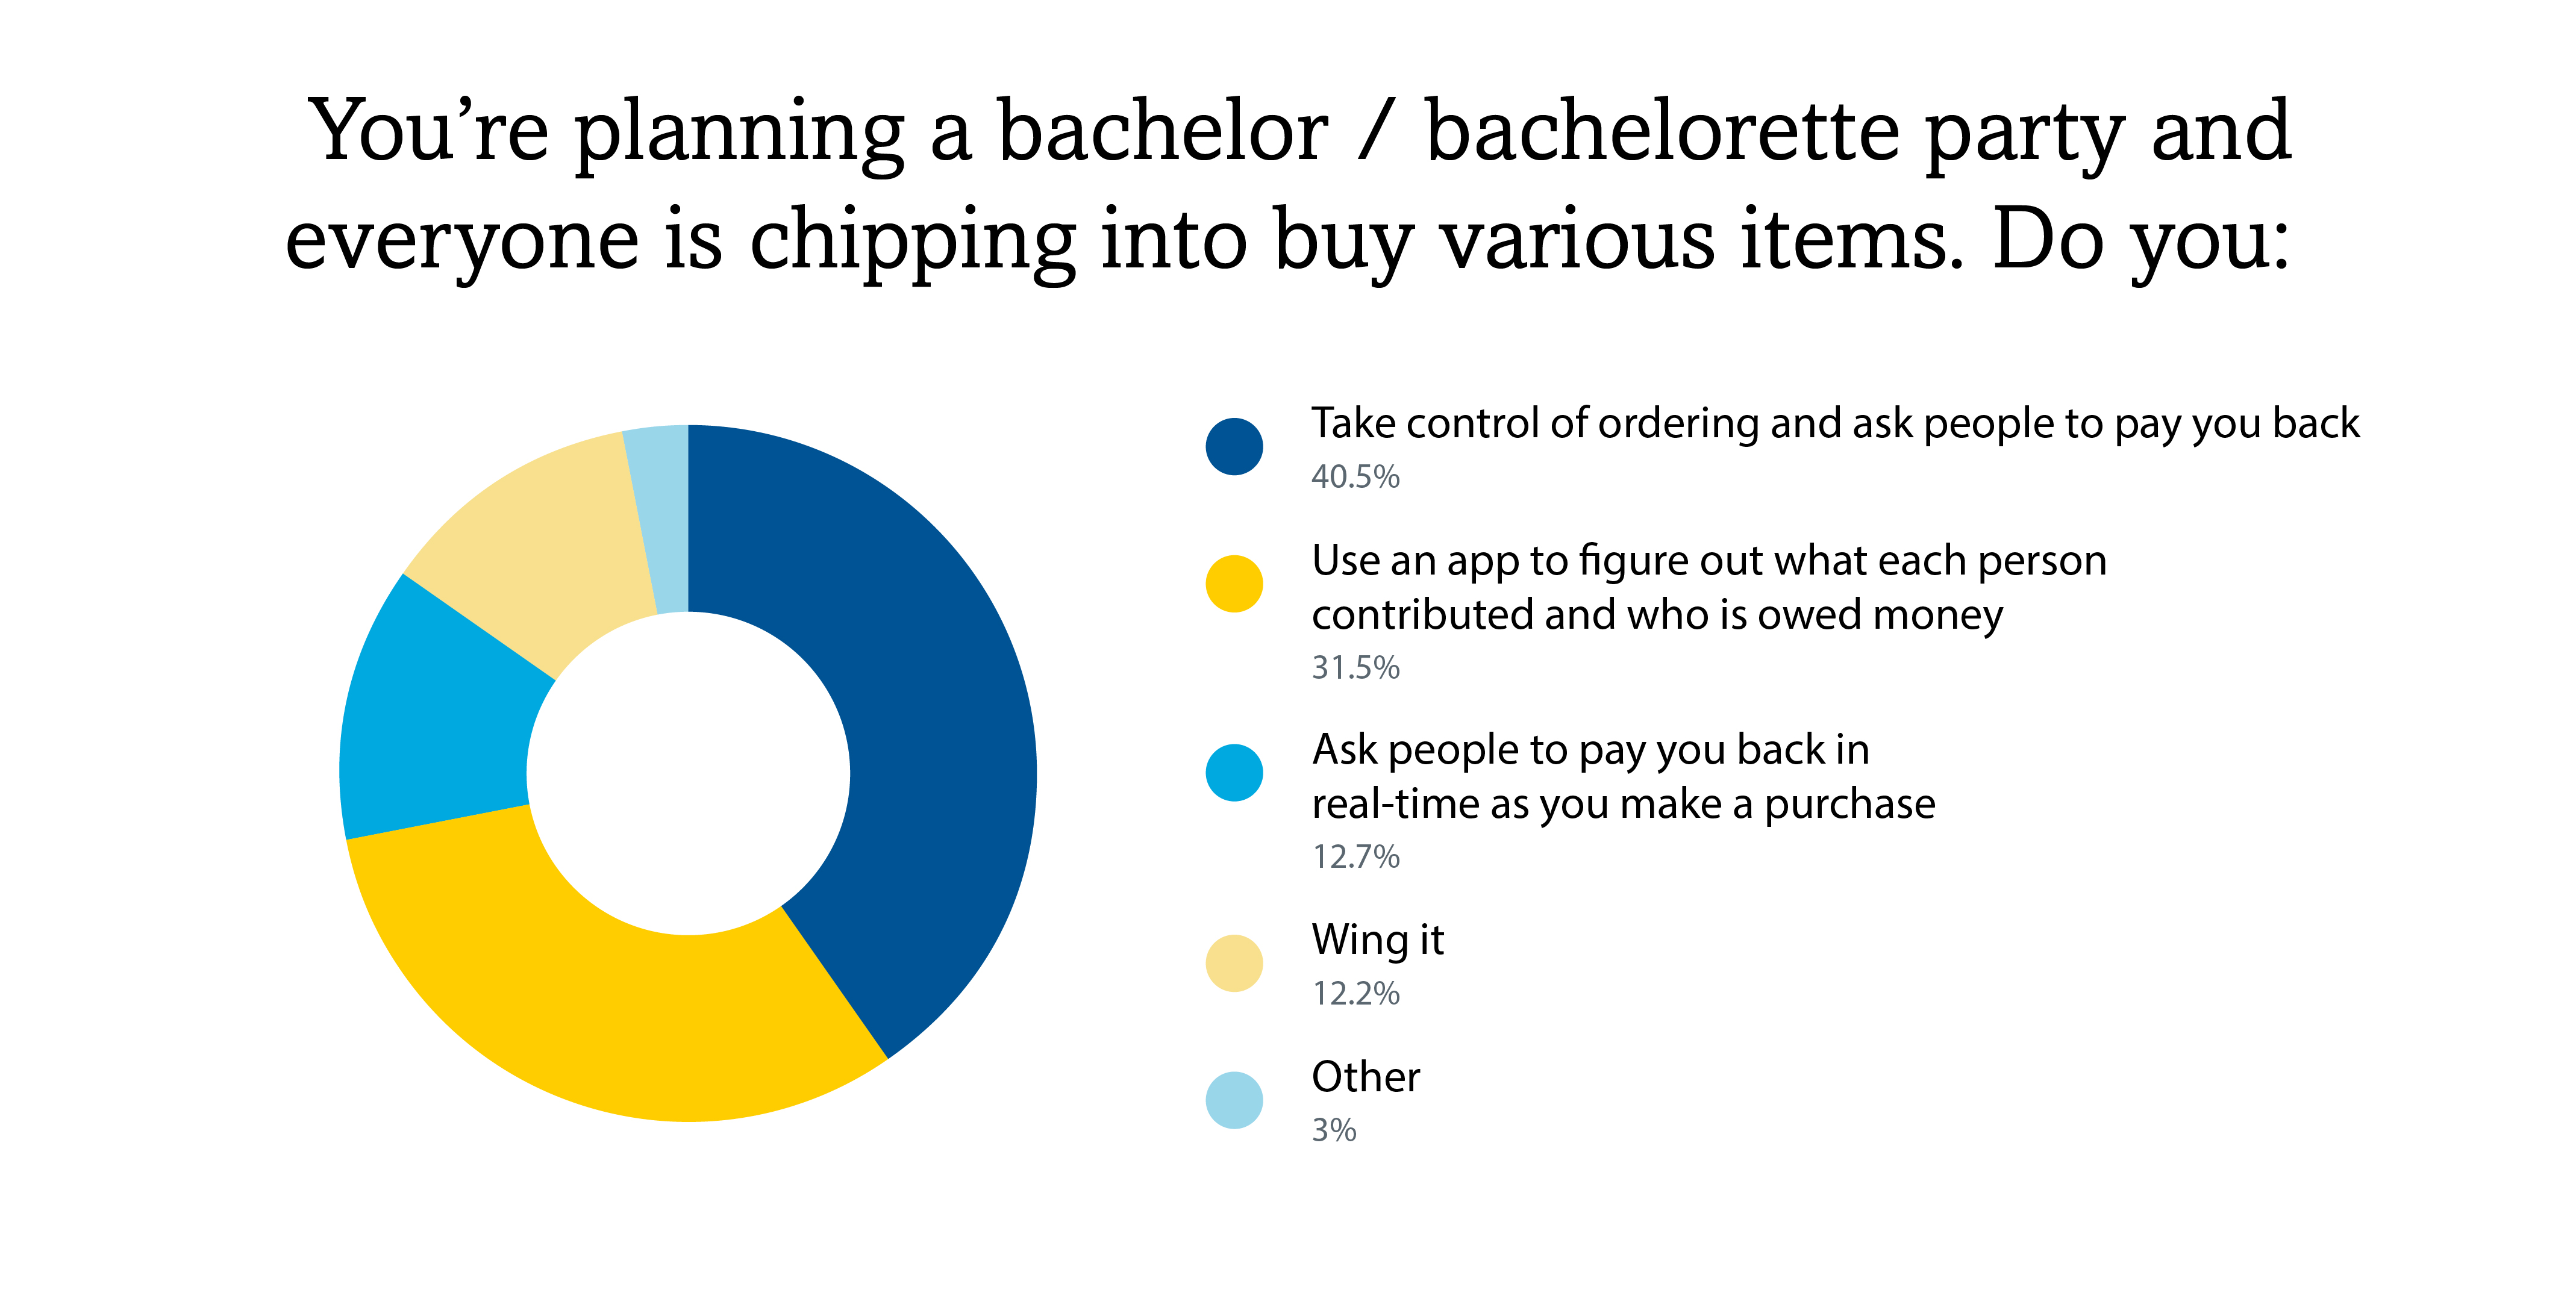Click the cyan legend dot
The image size is (2576, 1290).
click(x=1234, y=773)
